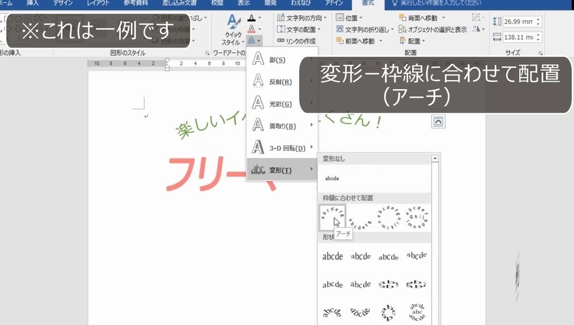Decrease shape width with the down stepper
This screenshot has height=325, width=574.
tap(538, 40)
